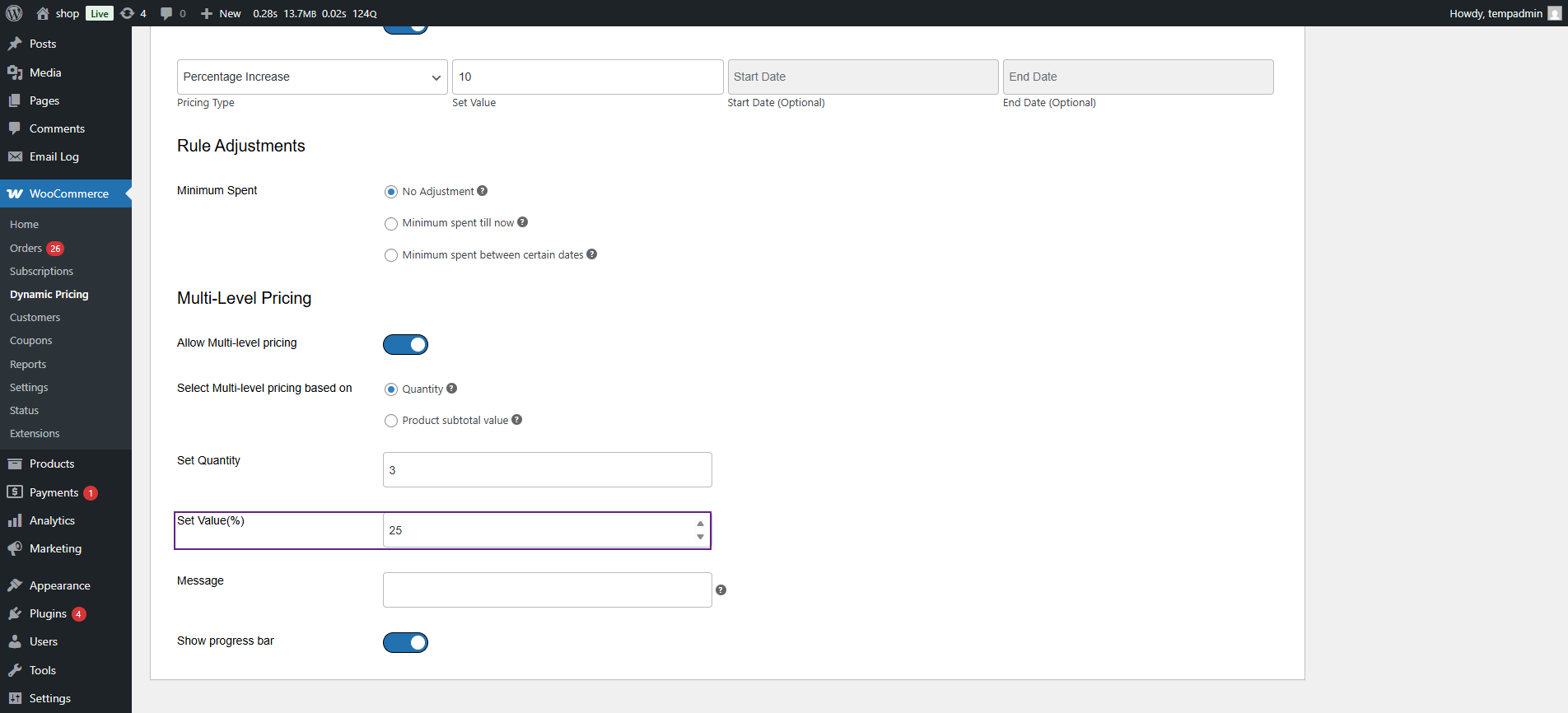
Task: Click help icon next to Message field
Action: click(x=721, y=590)
